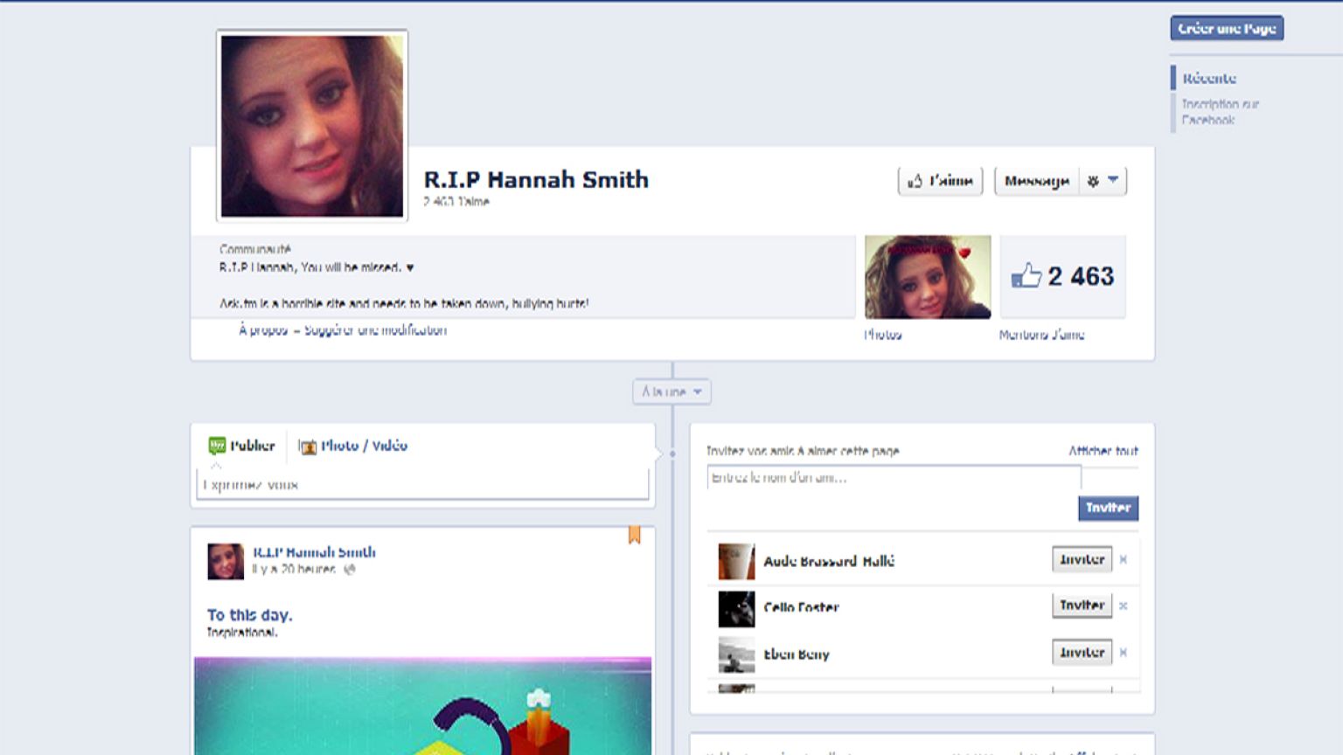Open the To this day link
Image resolution: width=1343 pixels, height=755 pixels.
[250, 615]
